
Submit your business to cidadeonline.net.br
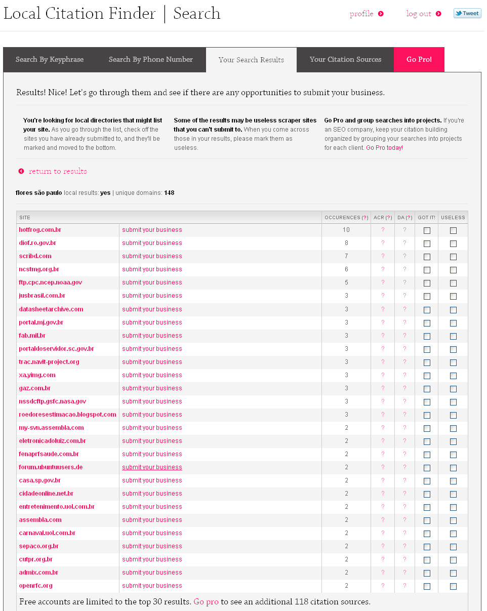point(152,494)
